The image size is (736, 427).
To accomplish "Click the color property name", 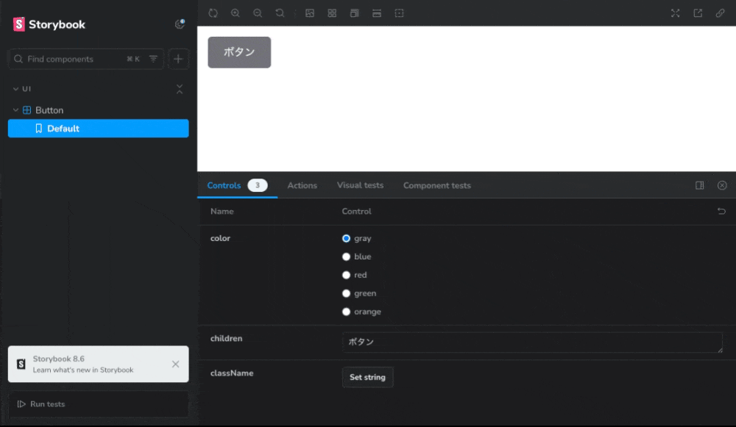I will click(x=220, y=238).
